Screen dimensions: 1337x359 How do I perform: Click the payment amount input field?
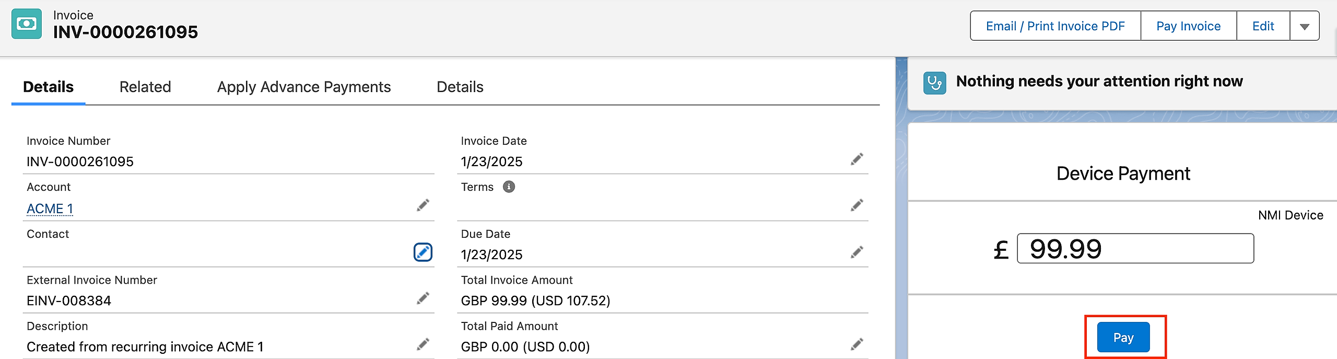1135,249
